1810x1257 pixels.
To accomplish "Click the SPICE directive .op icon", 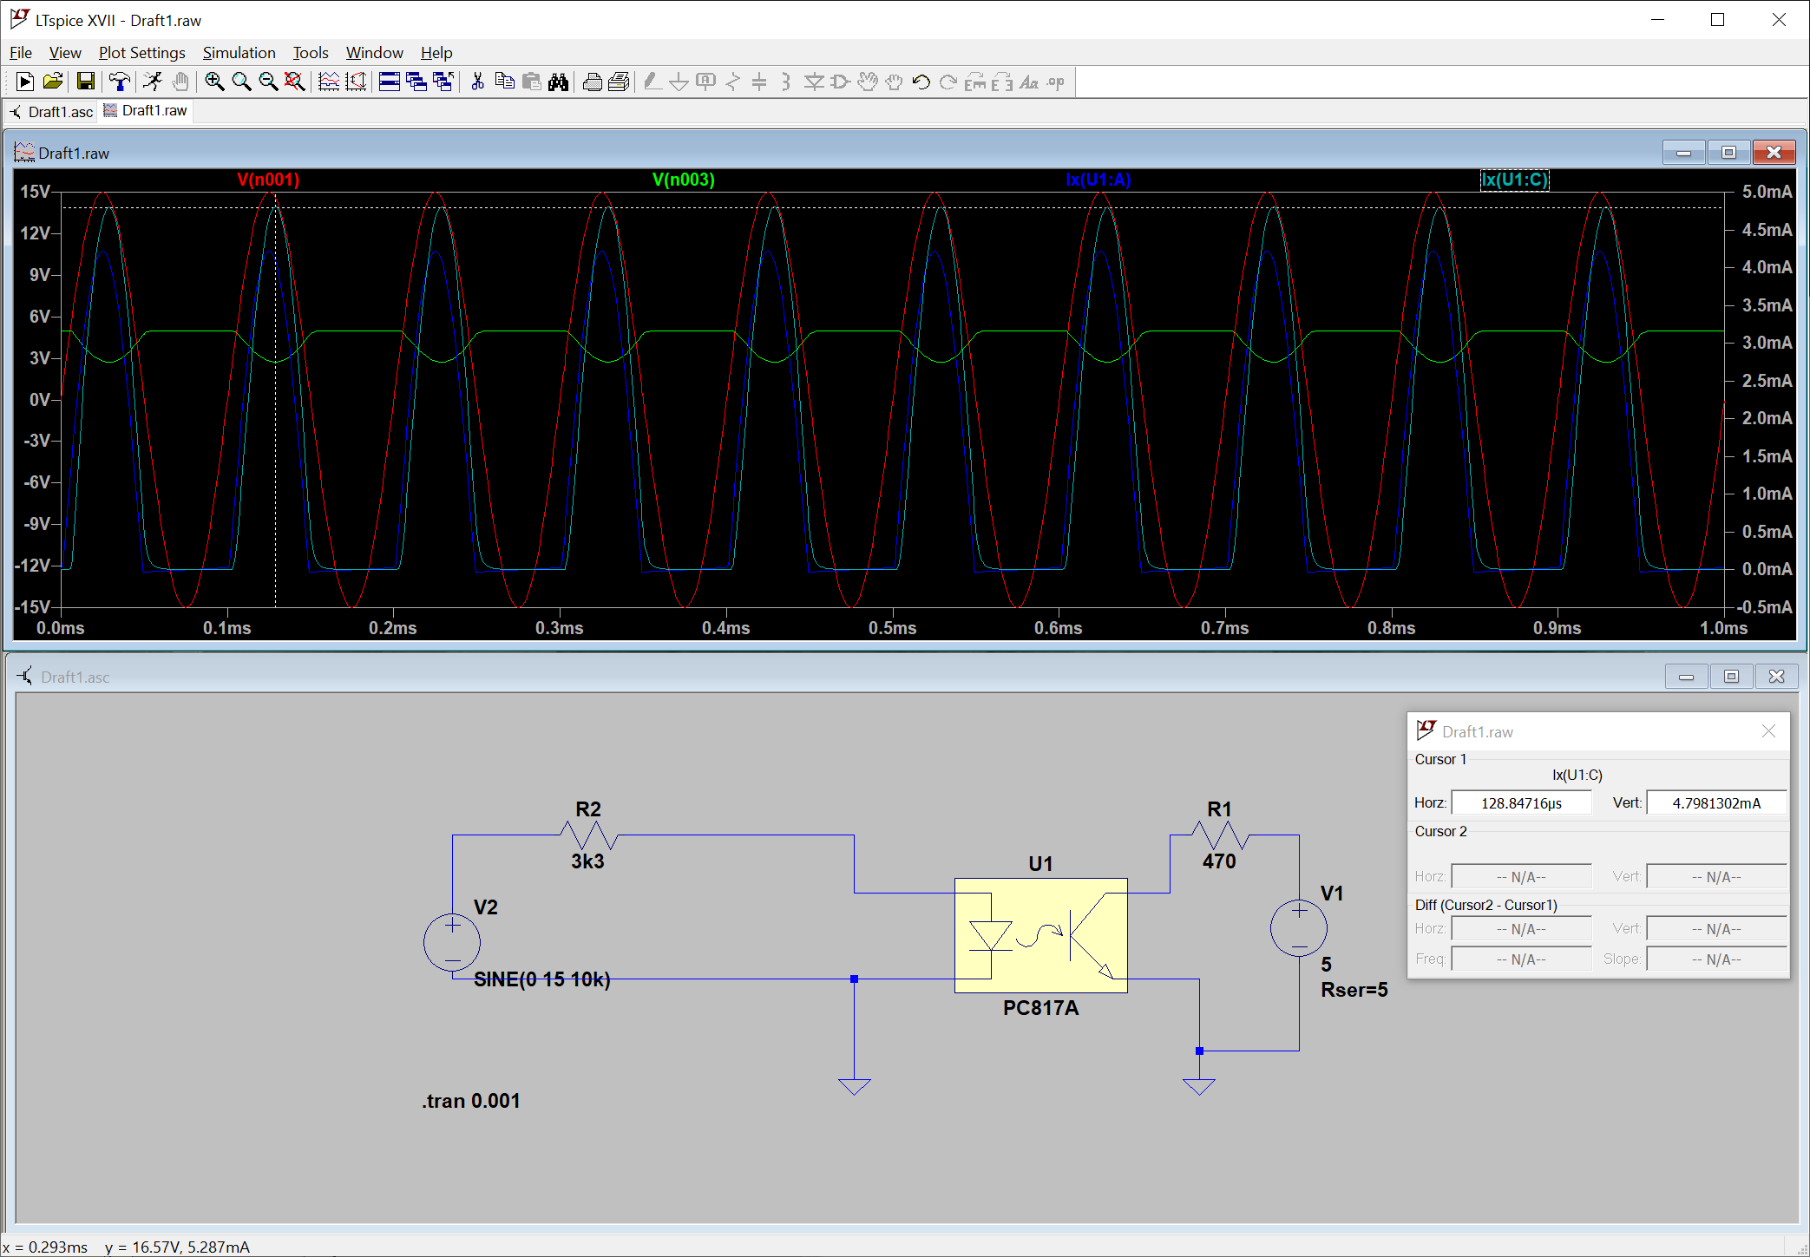I will [x=1056, y=82].
